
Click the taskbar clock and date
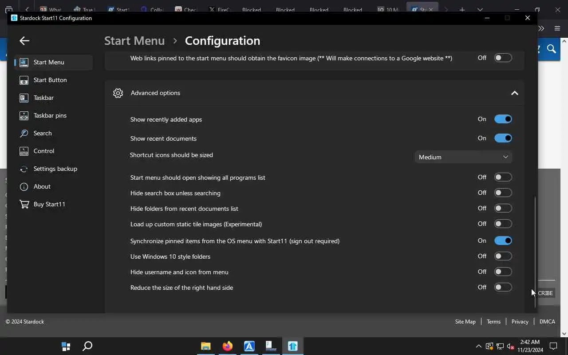pyautogui.click(x=530, y=346)
